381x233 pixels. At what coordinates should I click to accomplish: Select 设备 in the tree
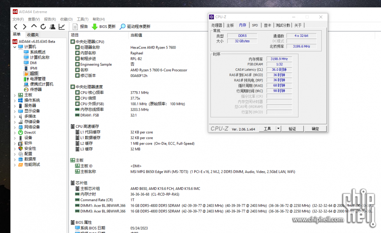tap(28, 138)
